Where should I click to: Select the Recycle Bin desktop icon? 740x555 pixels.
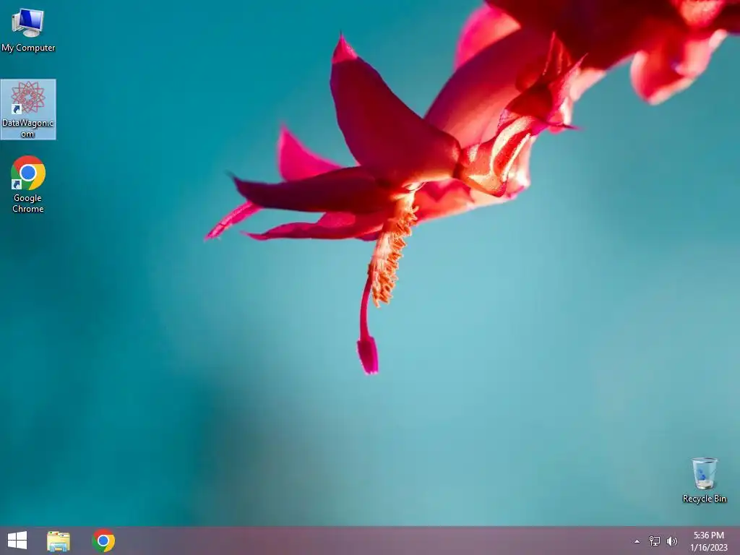[704, 480]
